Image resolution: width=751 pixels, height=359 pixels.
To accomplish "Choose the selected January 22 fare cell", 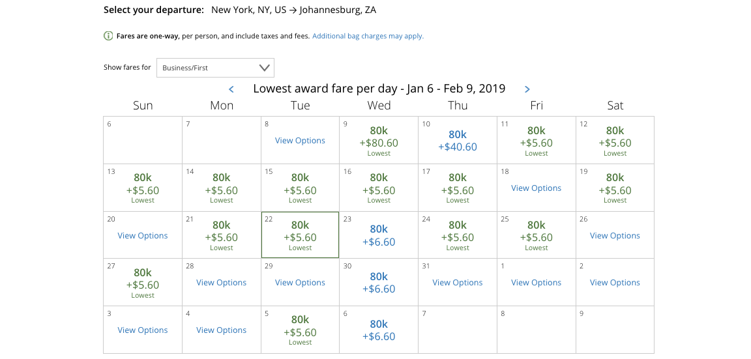I will [300, 235].
